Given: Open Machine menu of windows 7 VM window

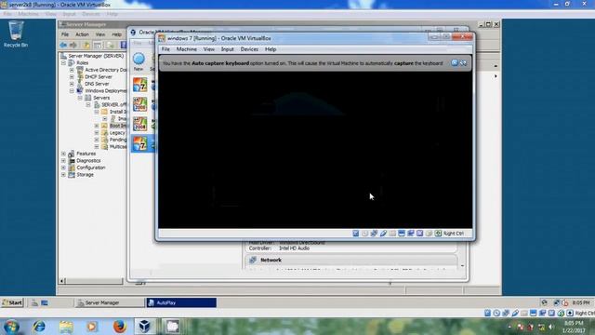Looking at the screenshot, I should coord(186,49).
